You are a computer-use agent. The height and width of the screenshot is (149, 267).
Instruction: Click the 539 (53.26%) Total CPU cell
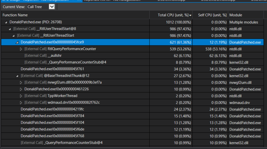[171, 49]
